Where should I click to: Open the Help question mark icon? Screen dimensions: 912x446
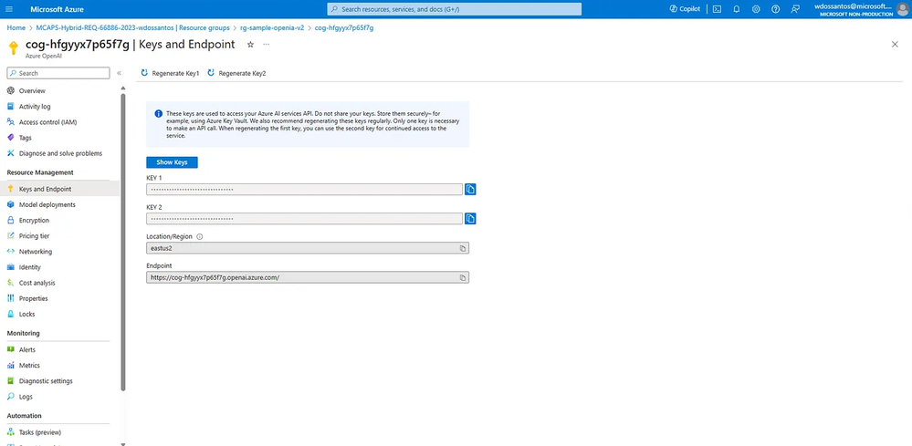pyautogui.click(x=775, y=9)
